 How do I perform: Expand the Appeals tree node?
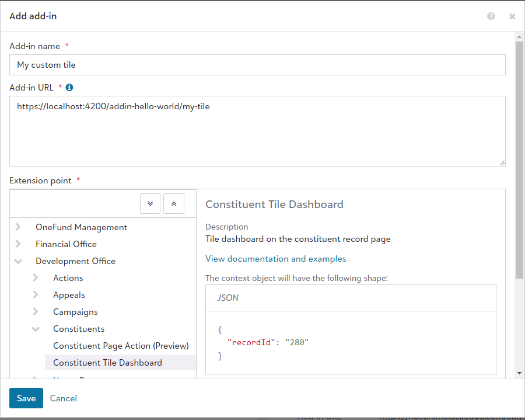(x=36, y=295)
